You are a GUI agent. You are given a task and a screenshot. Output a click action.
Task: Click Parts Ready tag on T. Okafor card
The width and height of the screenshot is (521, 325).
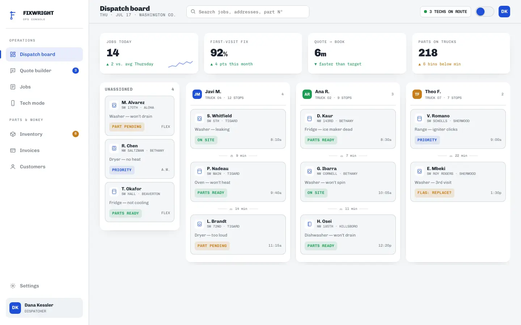tap(126, 213)
